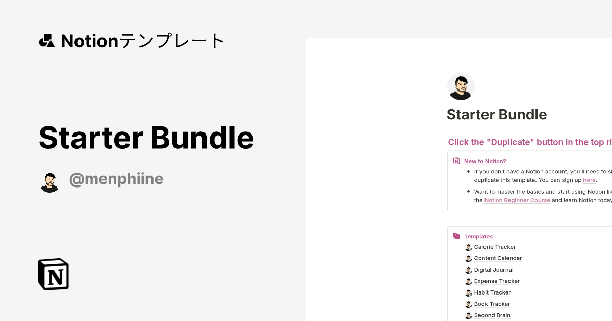Click the Notion cube logo
Image resolution: width=612 pixels, height=321 pixels.
pos(54,274)
